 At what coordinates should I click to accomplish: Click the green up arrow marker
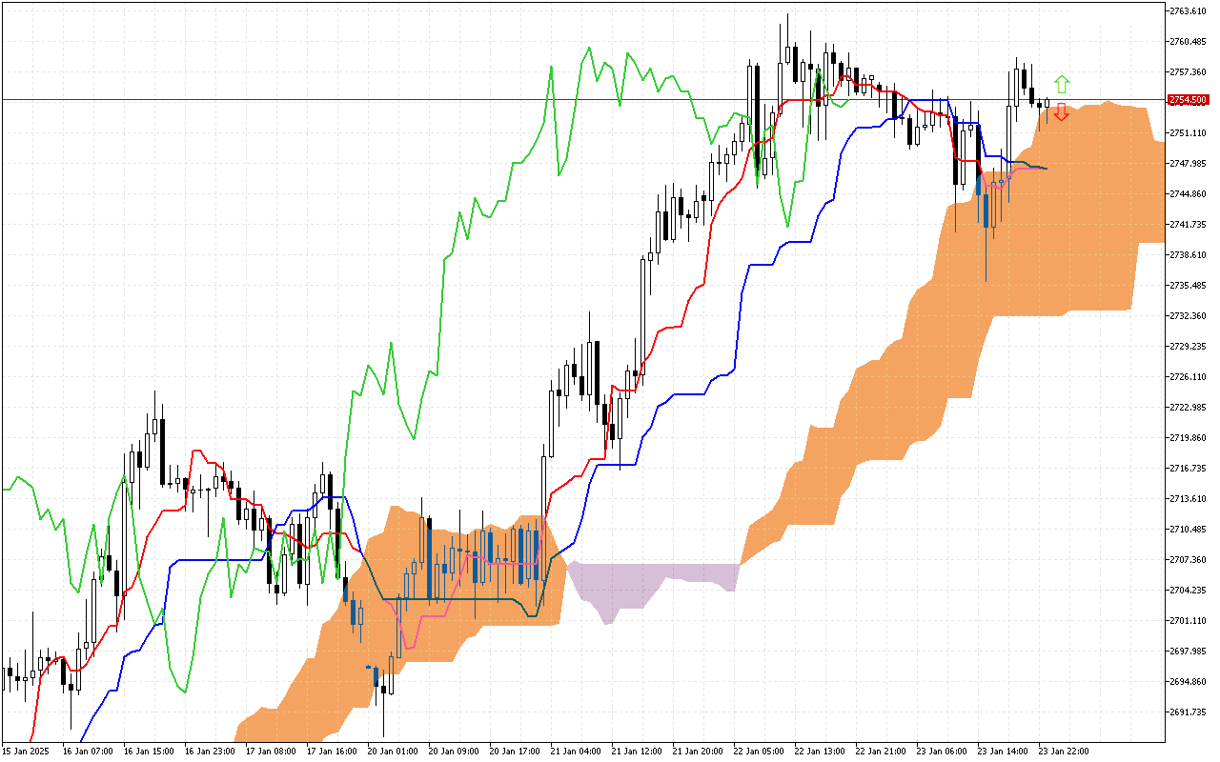(x=1061, y=84)
